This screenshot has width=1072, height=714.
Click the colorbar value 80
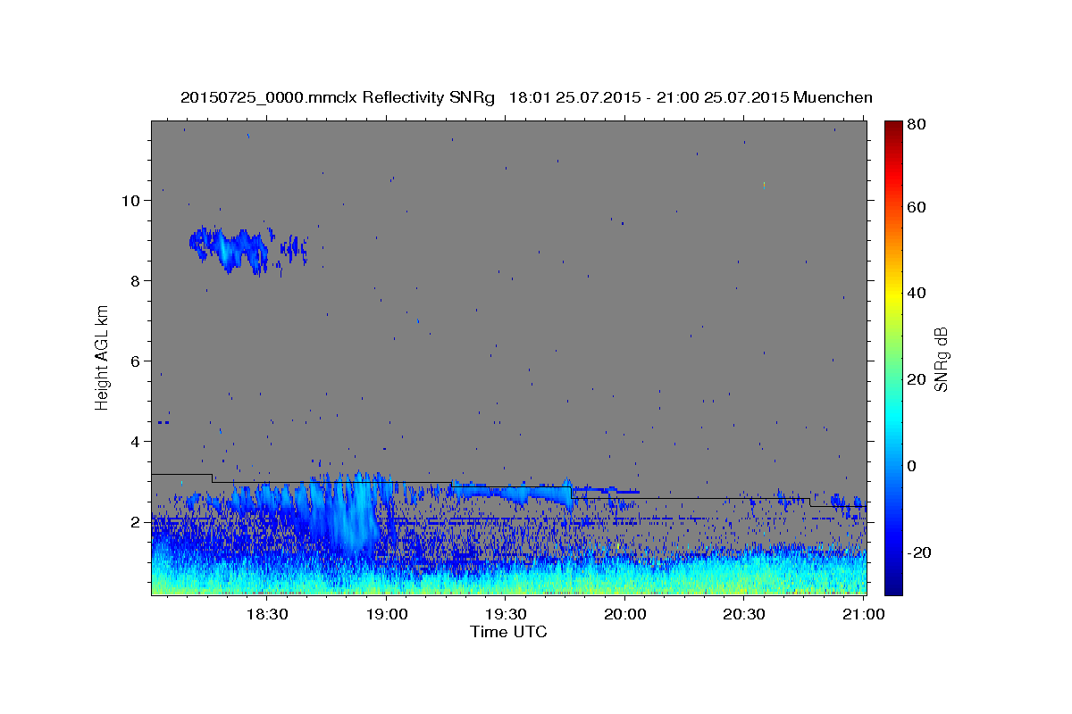click(x=918, y=124)
